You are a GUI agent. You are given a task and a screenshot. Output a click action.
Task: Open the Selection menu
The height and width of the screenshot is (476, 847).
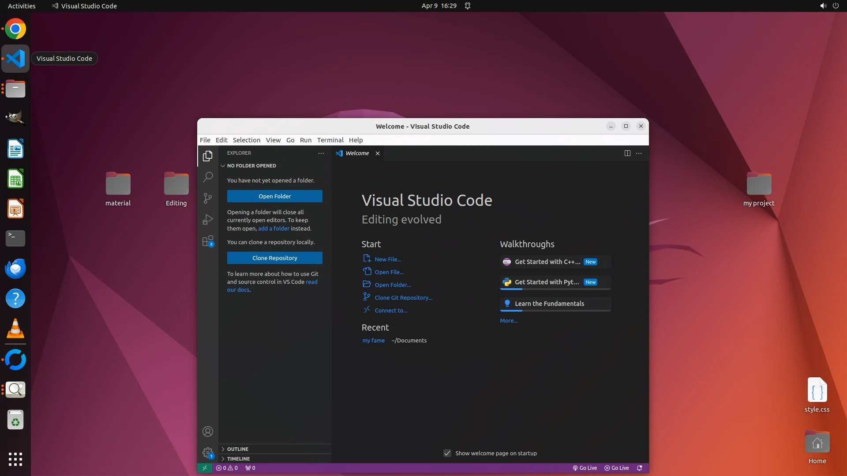tap(246, 140)
